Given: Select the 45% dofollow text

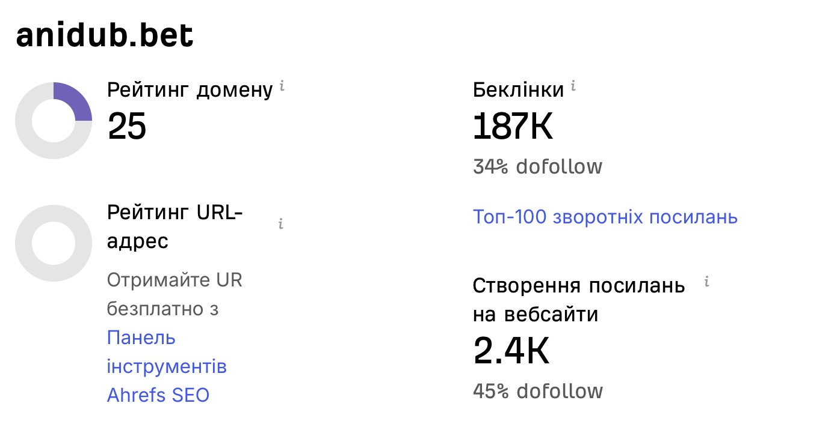Looking at the screenshot, I should [538, 392].
